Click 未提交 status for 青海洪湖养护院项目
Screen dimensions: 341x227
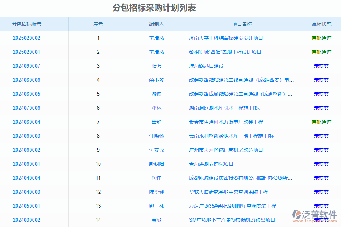coord(321,164)
